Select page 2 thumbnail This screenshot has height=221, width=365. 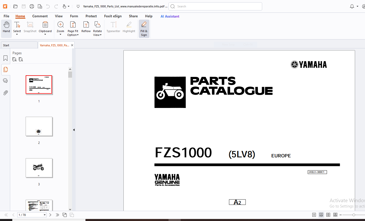[x=39, y=127]
